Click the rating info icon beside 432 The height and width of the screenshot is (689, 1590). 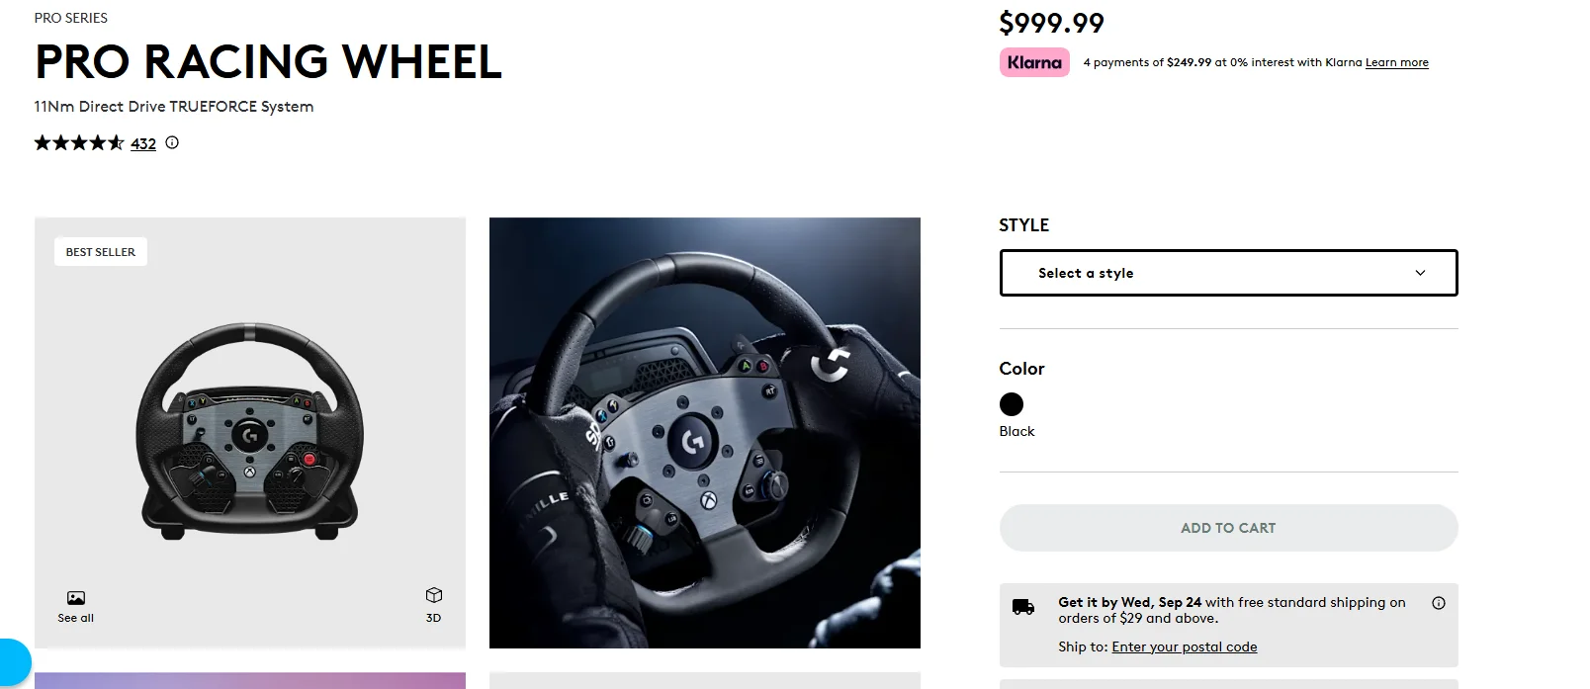coord(172,142)
